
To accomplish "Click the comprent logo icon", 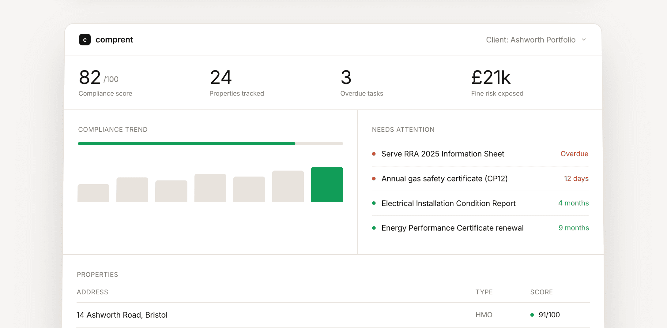I will (85, 39).
